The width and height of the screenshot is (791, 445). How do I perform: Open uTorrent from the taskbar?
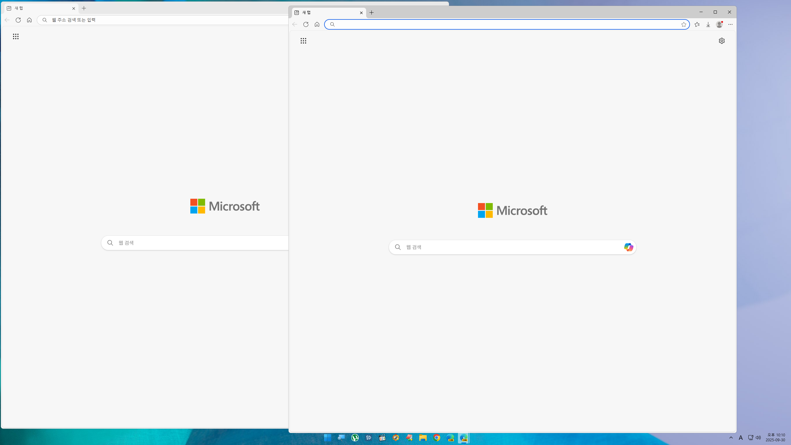click(x=355, y=438)
